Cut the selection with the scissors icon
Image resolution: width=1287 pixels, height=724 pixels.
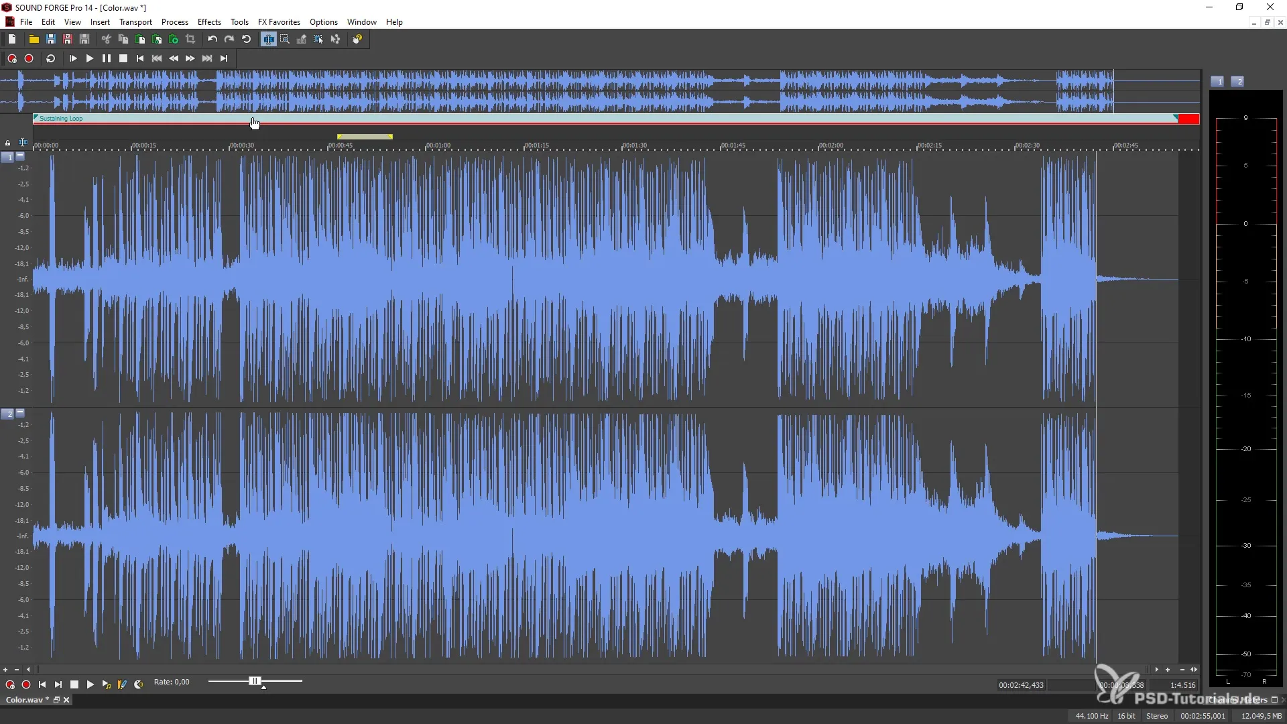[106, 39]
